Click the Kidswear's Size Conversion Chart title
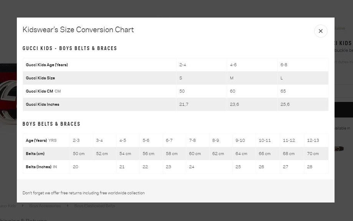This screenshot has width=353, height=221. click(78, 29)
